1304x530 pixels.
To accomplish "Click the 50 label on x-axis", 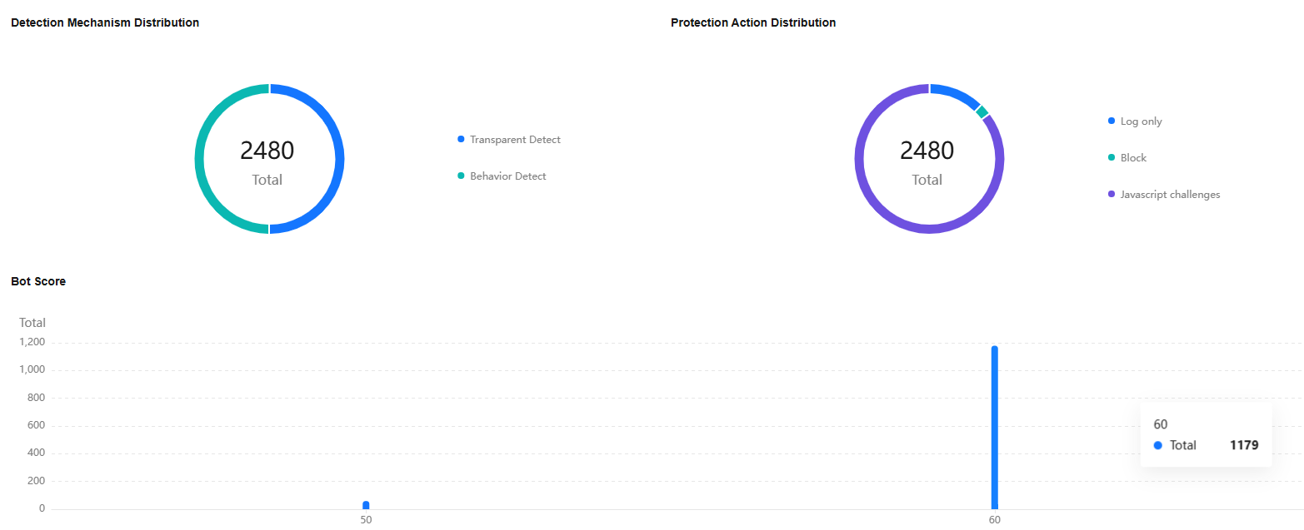I will 366,519.
